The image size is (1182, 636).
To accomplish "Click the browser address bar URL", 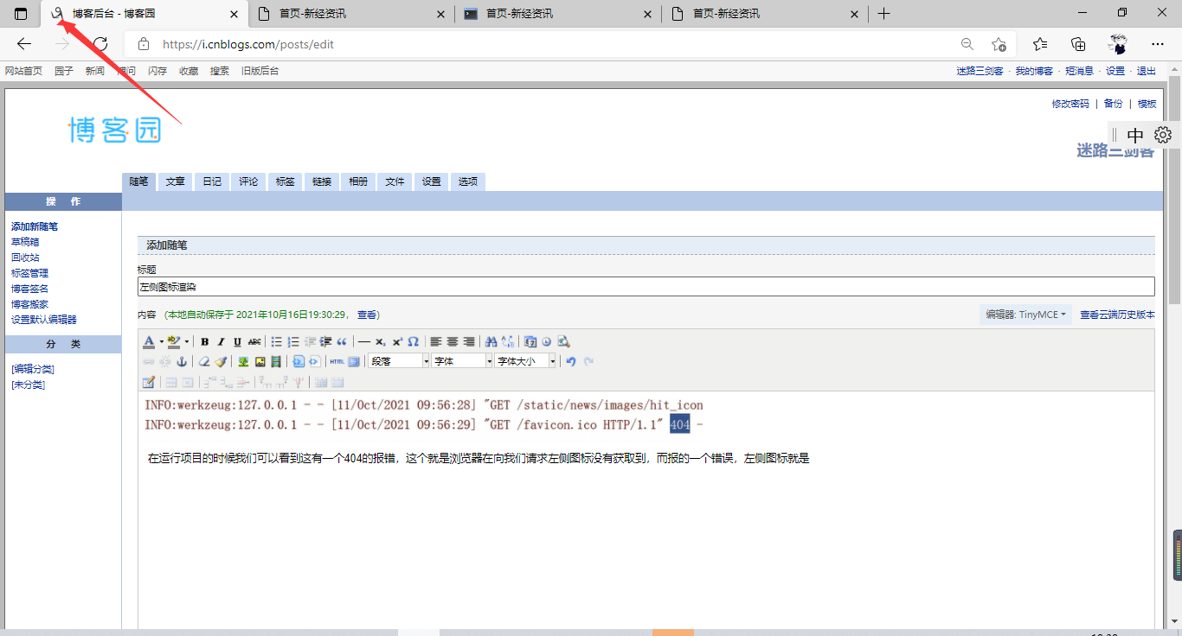I will click(x=248, y=44).
